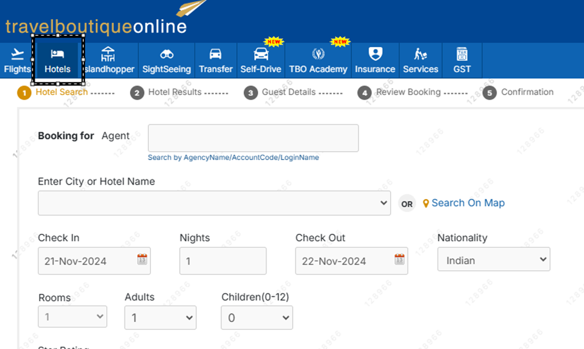Click the Insurance shield icon
Image resolution: width=584 pixels, height=349 pixels.
(375, 54)
